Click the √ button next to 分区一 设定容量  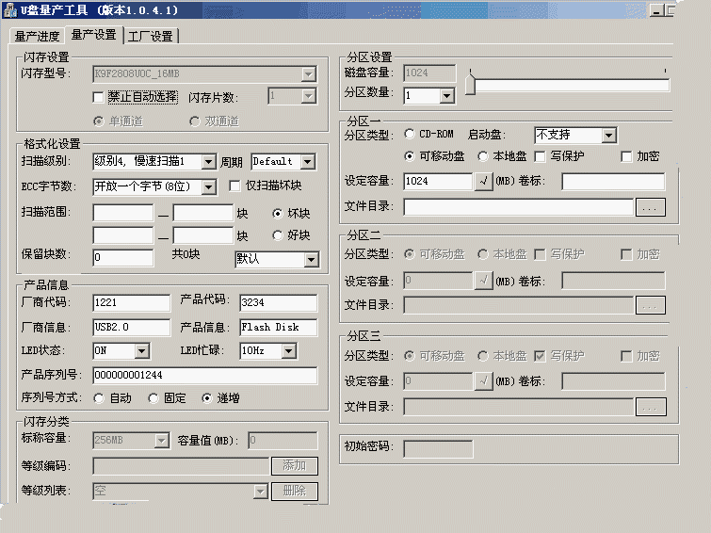tap(484, 182)
